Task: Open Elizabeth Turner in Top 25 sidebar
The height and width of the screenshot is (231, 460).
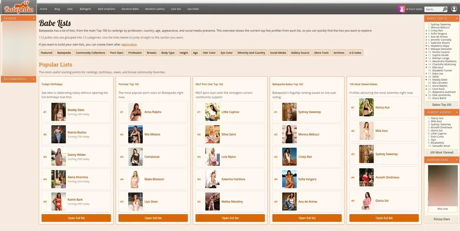Action: pyautogui.click(x=442, y=70)
